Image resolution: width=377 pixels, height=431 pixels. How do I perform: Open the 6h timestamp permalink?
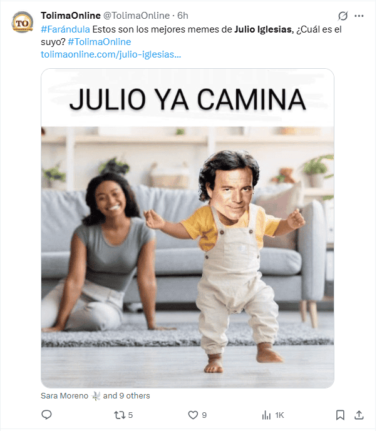click(x=183, y=16)
